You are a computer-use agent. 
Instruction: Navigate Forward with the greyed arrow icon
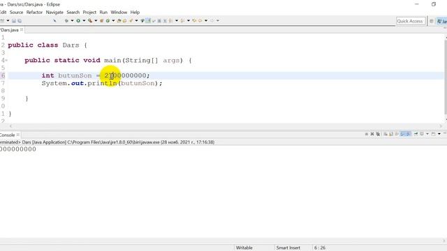point(212,20)
